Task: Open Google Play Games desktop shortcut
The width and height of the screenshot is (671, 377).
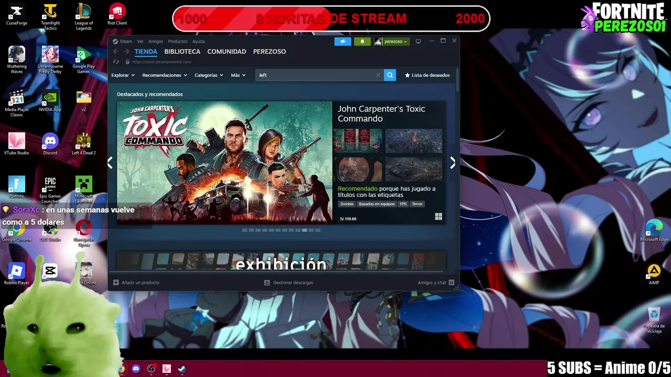Action: coord(84,60)
